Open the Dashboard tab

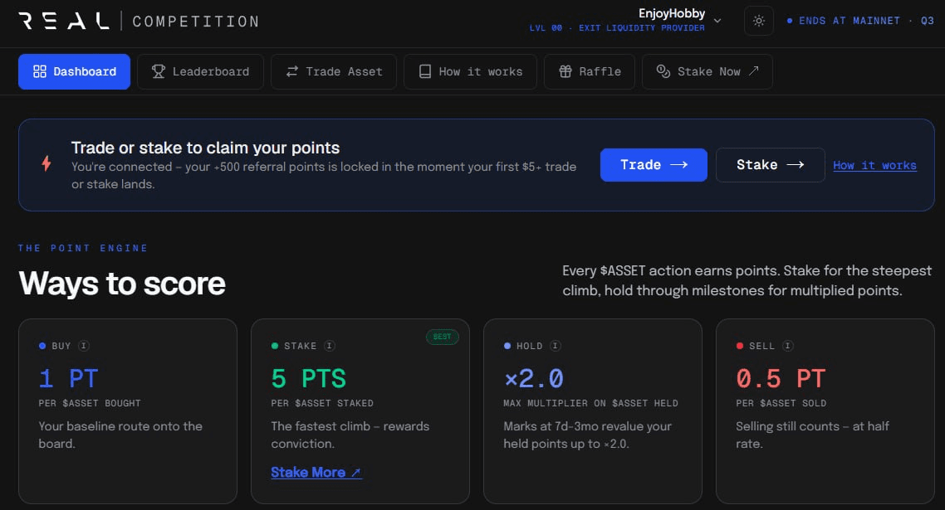pos(74,71)
